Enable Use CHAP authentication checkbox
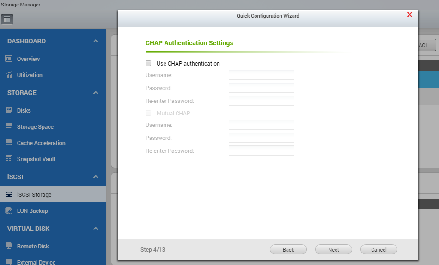 tap(148, 63)
